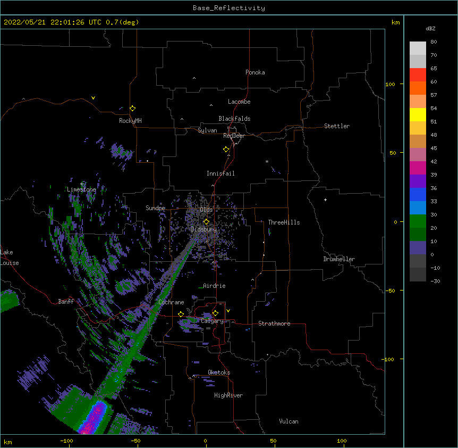Click the HighRiver label
Screen dimensions: 458x448
tap(228, 395)
